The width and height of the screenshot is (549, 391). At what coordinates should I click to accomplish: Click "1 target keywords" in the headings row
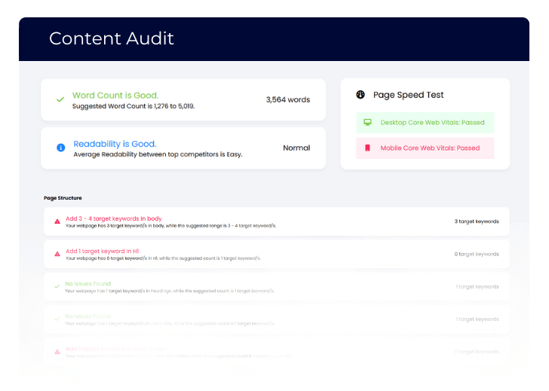click(x=477, y=286)
